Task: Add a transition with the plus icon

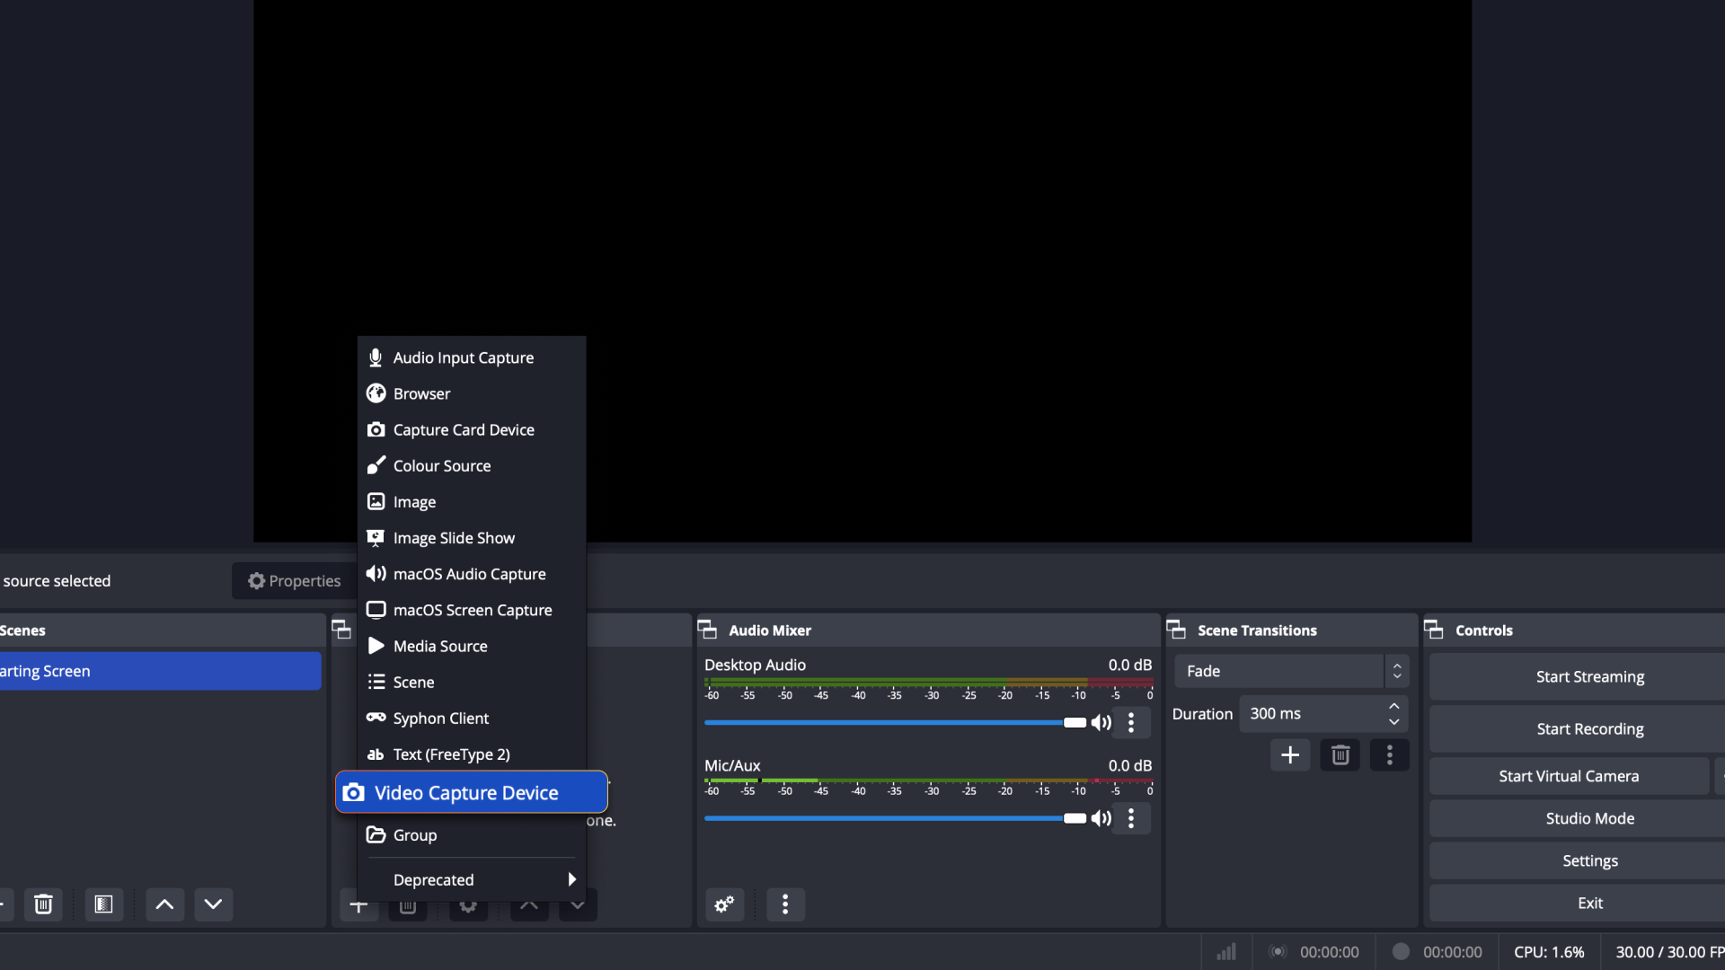Action: pos(1289,754)
